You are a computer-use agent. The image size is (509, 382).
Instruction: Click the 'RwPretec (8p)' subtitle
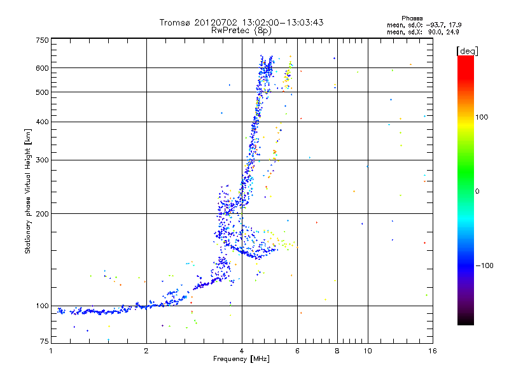[x=241, y=31]
